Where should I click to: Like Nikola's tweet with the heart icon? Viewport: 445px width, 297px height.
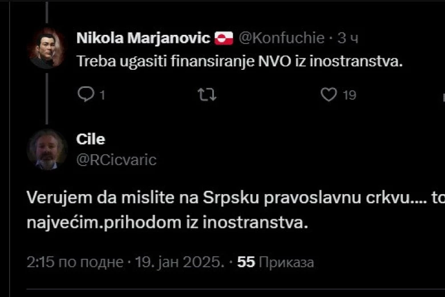pos(329,94)
